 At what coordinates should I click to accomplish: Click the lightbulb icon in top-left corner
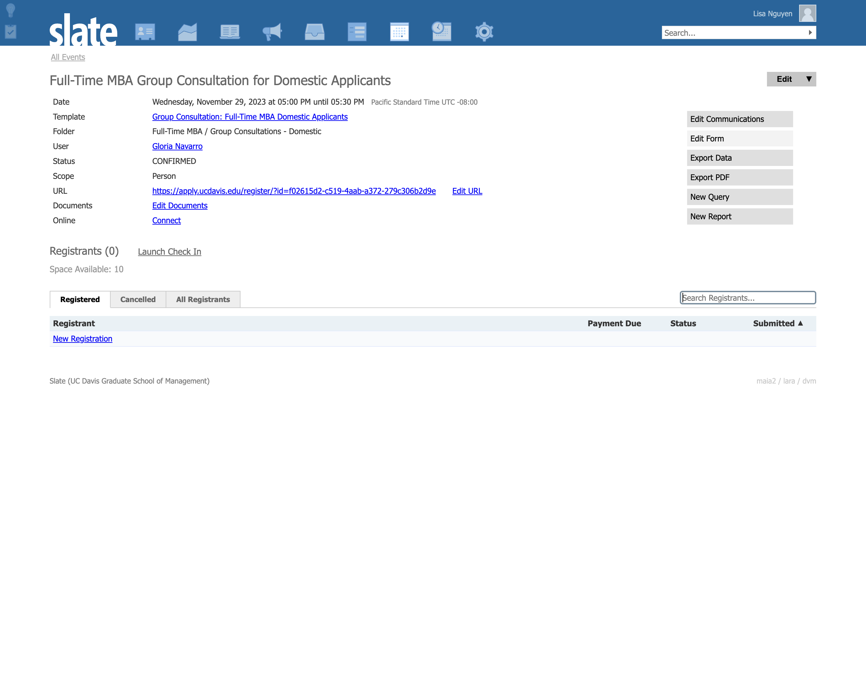[x=11, y=10]
